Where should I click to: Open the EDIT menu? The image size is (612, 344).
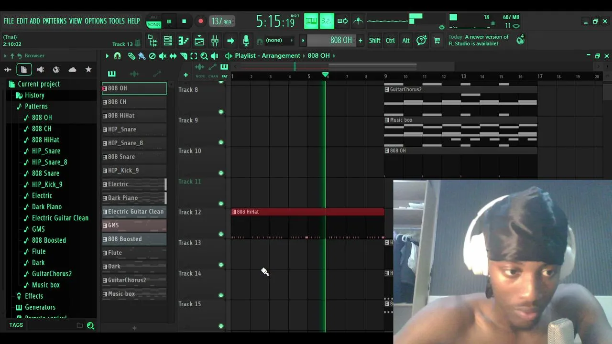(22, 21)
